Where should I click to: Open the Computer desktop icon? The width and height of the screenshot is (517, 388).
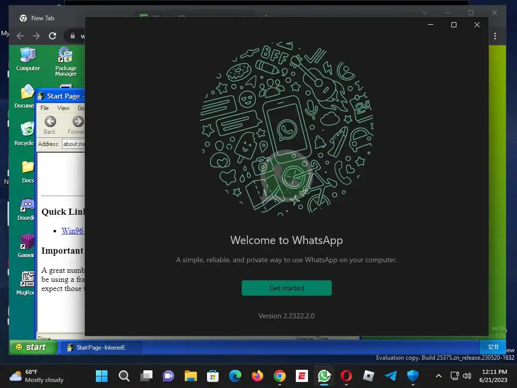tap(28, 60)
